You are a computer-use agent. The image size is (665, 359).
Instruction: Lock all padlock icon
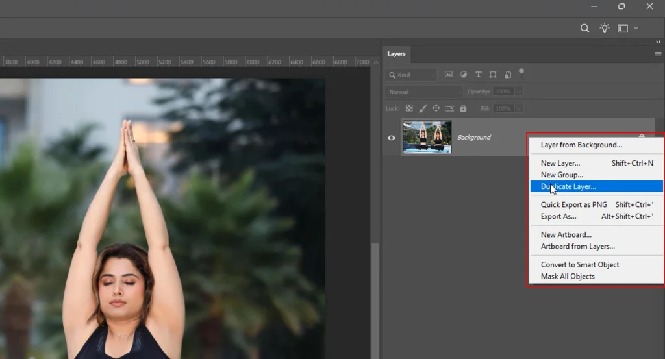463,108
